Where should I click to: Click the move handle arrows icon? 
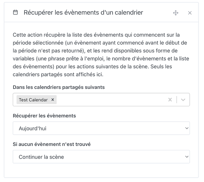(175, 13)
